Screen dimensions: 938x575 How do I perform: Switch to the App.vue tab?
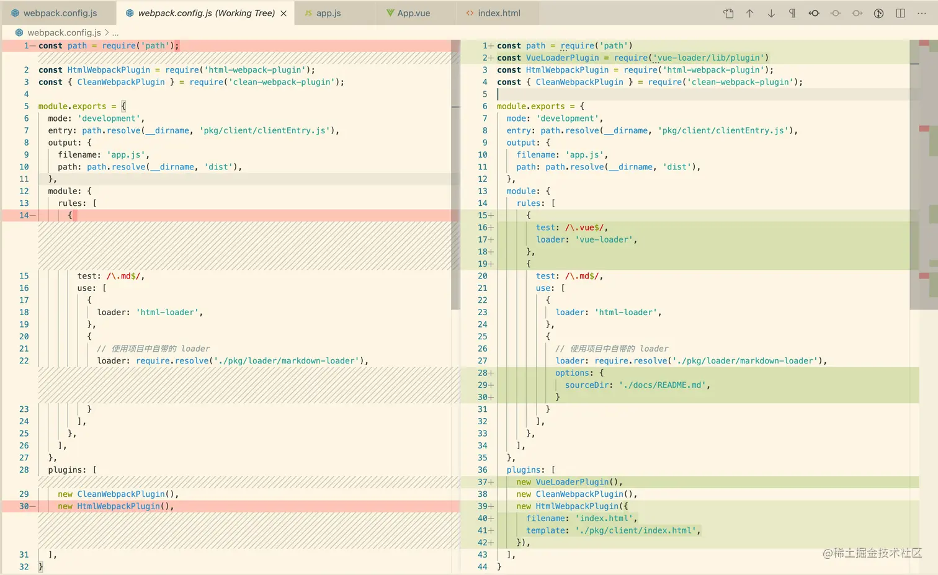click(414, 13)
